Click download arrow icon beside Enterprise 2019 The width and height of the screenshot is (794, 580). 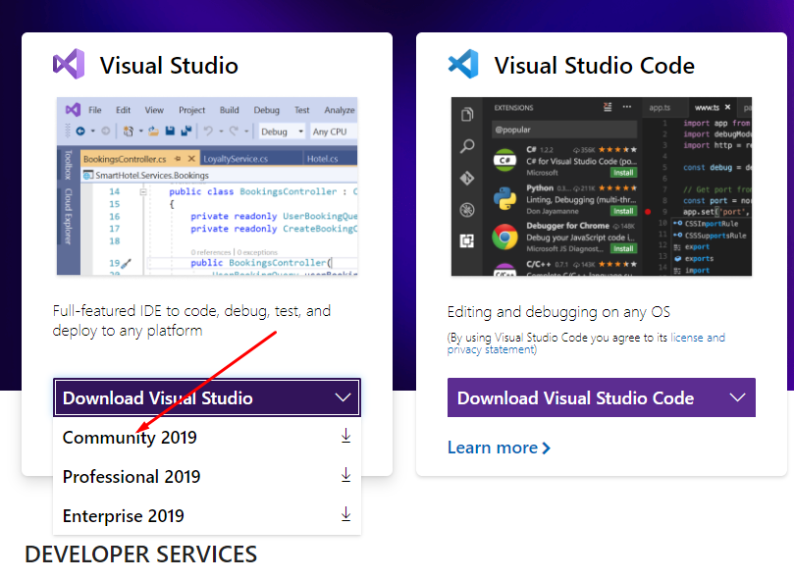(345, 515)
